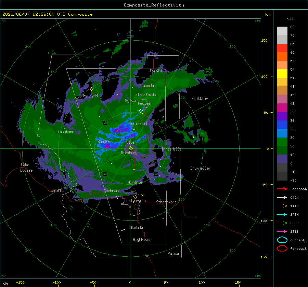
Task: Click the ThreeHills label
Action: point(172,149)
